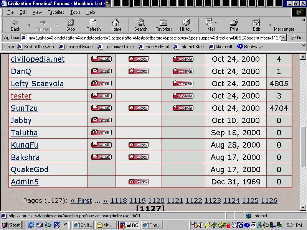Open the Edit menu in the menu bar
307x230 pixels.
pyautogui.click(x=23, y=12)
